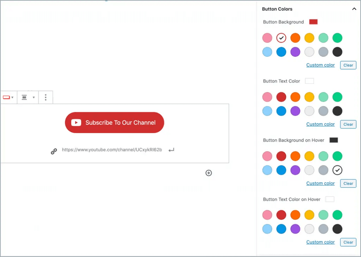Click Custom color under Button Background
The height and width of the screenshot is (257, 361).
click(x=320, y=65)
